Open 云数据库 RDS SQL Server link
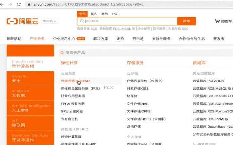Screen dimensions: 233x145 tap(213, 104)
